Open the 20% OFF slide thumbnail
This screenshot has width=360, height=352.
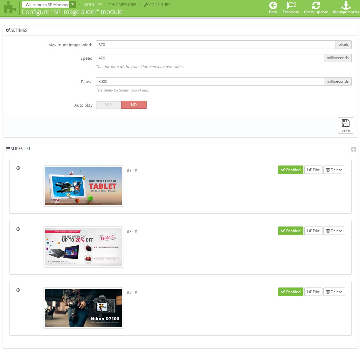pyautogui.click(x=83, y=247)
